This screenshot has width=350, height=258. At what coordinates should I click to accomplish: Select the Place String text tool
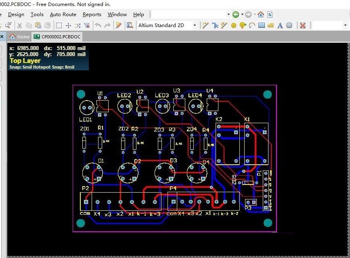tap(280, 25)
